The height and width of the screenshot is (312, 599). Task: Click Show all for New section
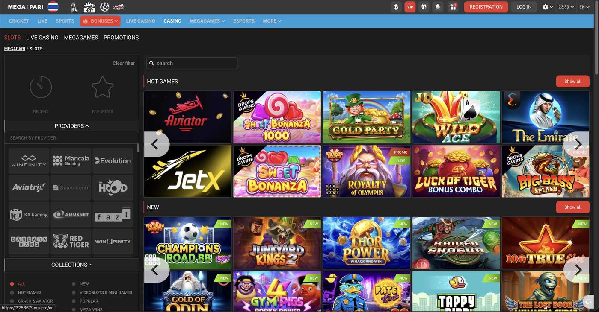tap(573, 207)
